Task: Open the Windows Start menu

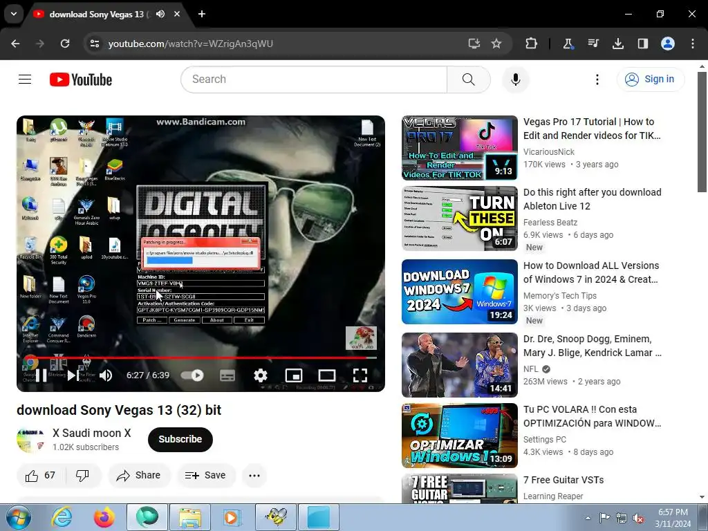Action: click(x=19, y=517)
